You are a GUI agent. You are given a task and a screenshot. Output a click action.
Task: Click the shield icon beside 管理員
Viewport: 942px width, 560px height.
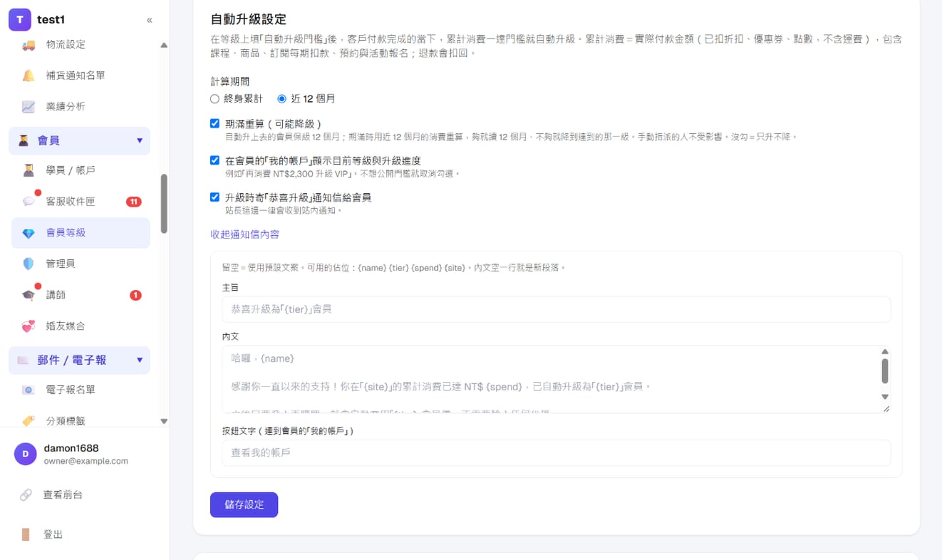click(x=29, y=264)
